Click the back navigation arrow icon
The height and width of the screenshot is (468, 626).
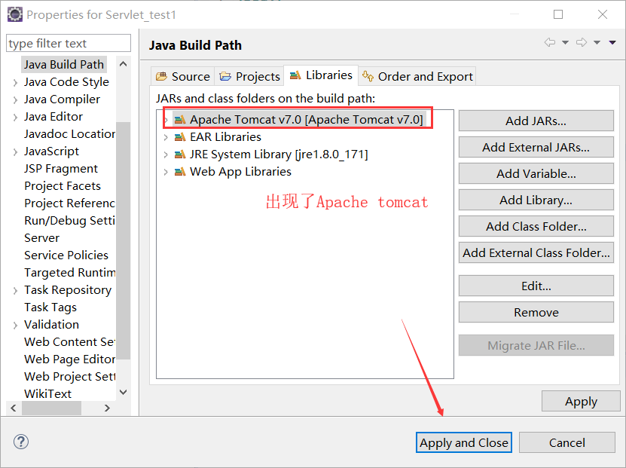pos(550,42)
